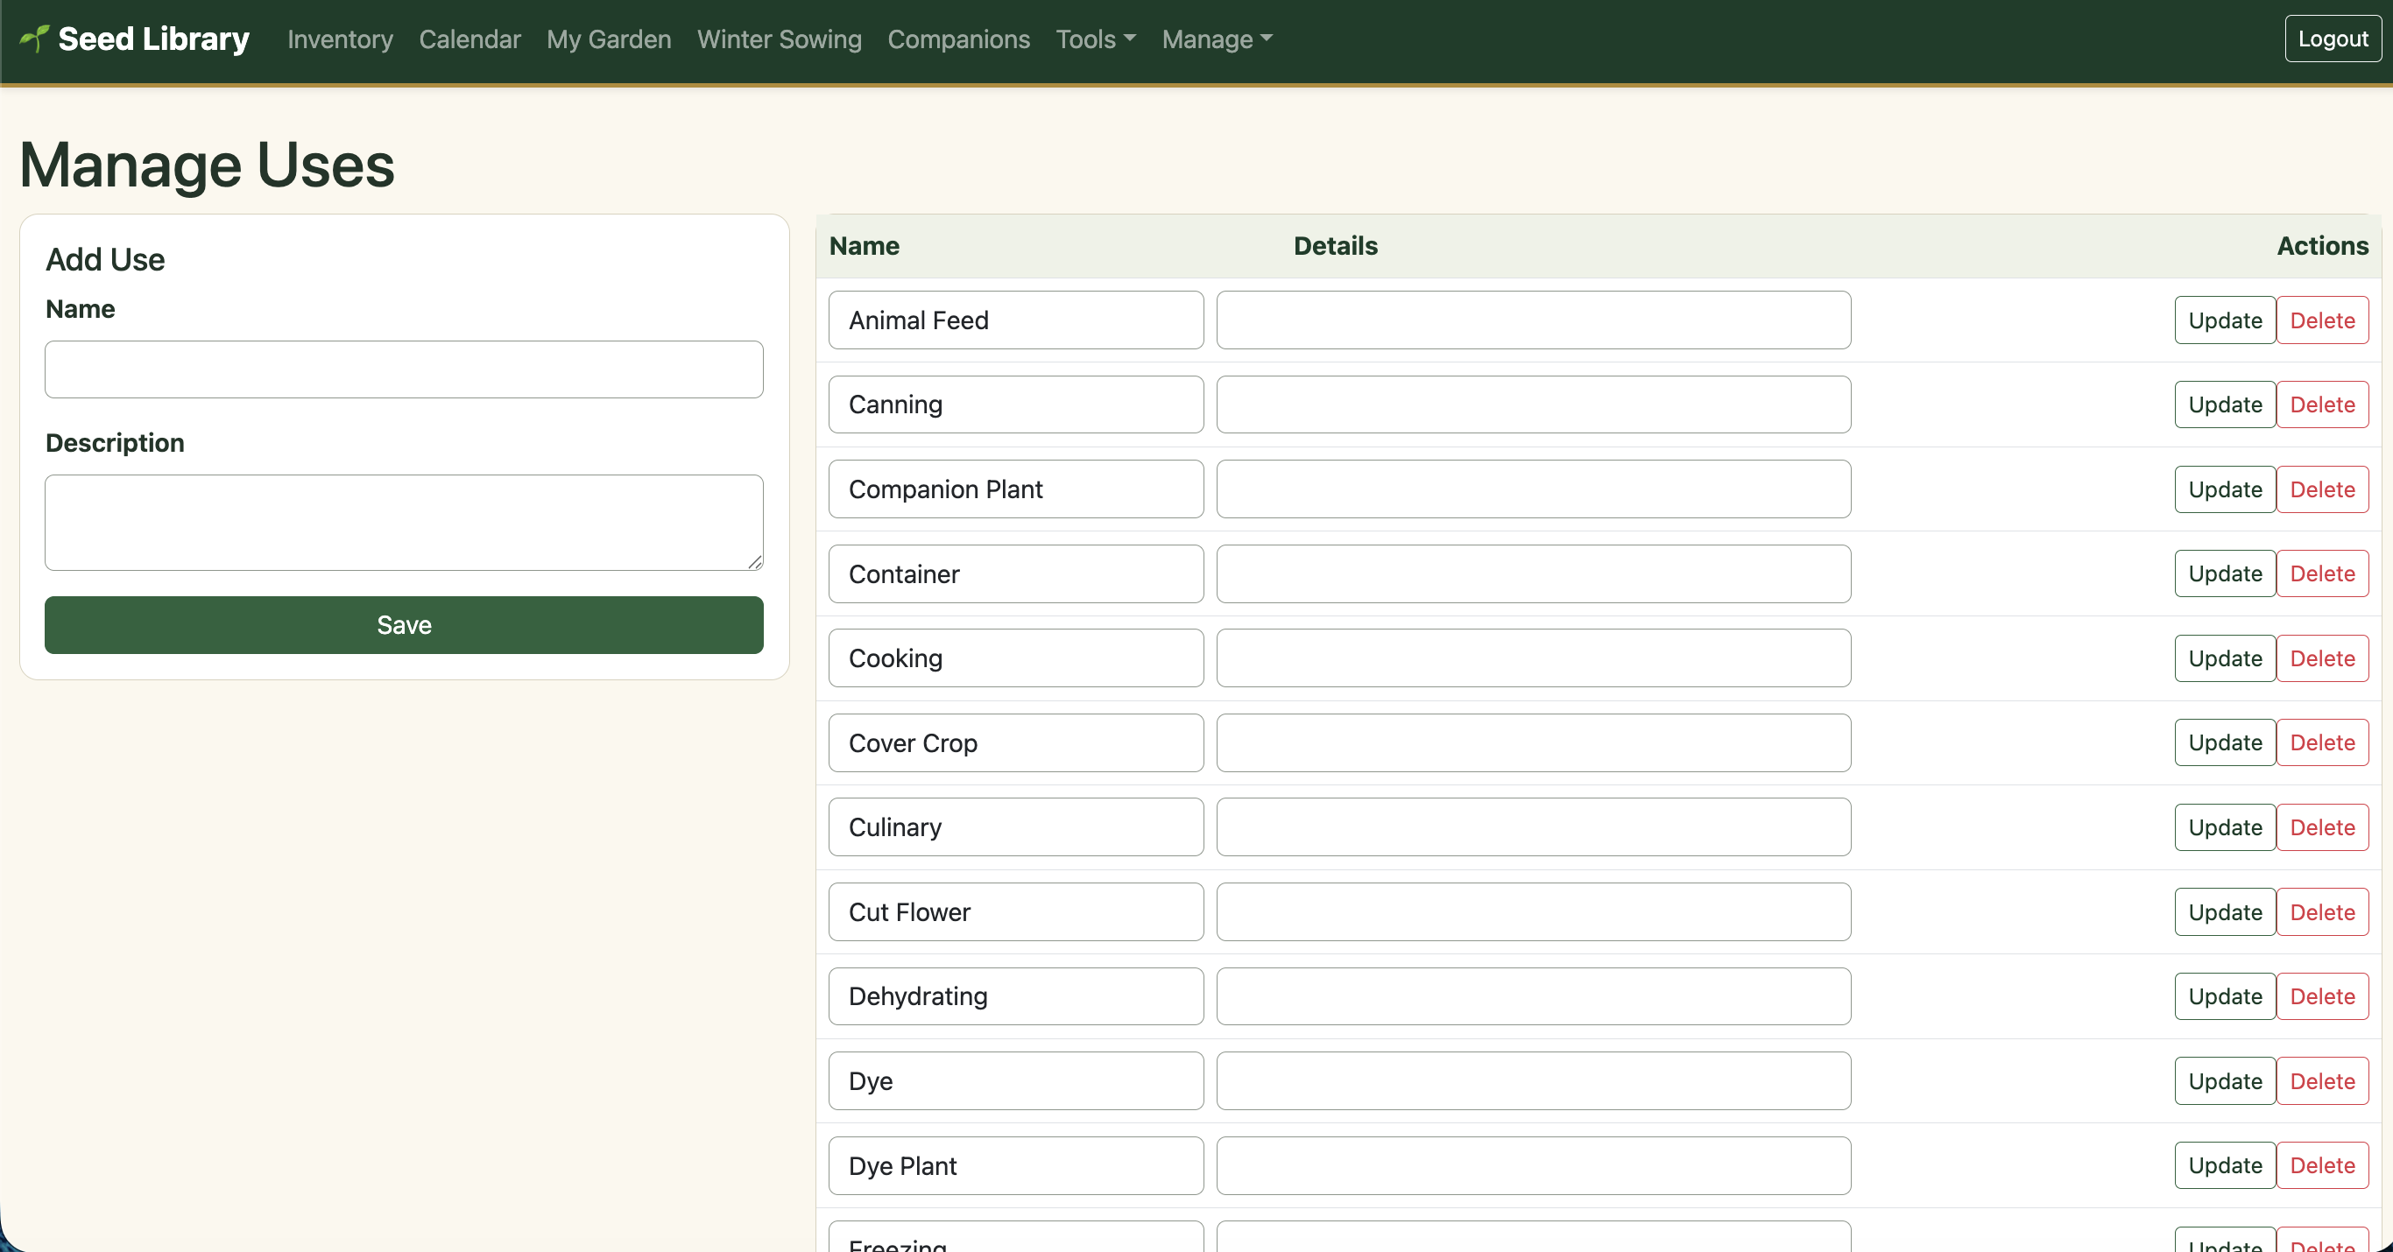Screen dimensions: 2393x1252
Task: Update the Container use
Action: click(x=2225, y=574)
